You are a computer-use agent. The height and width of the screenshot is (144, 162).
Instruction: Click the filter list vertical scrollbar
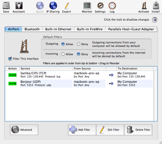point(155,96)
